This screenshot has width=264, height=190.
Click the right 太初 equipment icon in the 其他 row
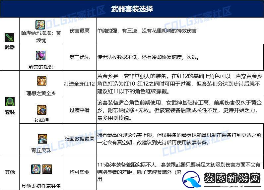pos(47,169)
